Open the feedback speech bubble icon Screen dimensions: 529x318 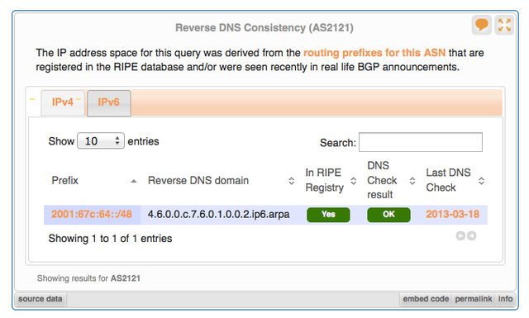481,25
